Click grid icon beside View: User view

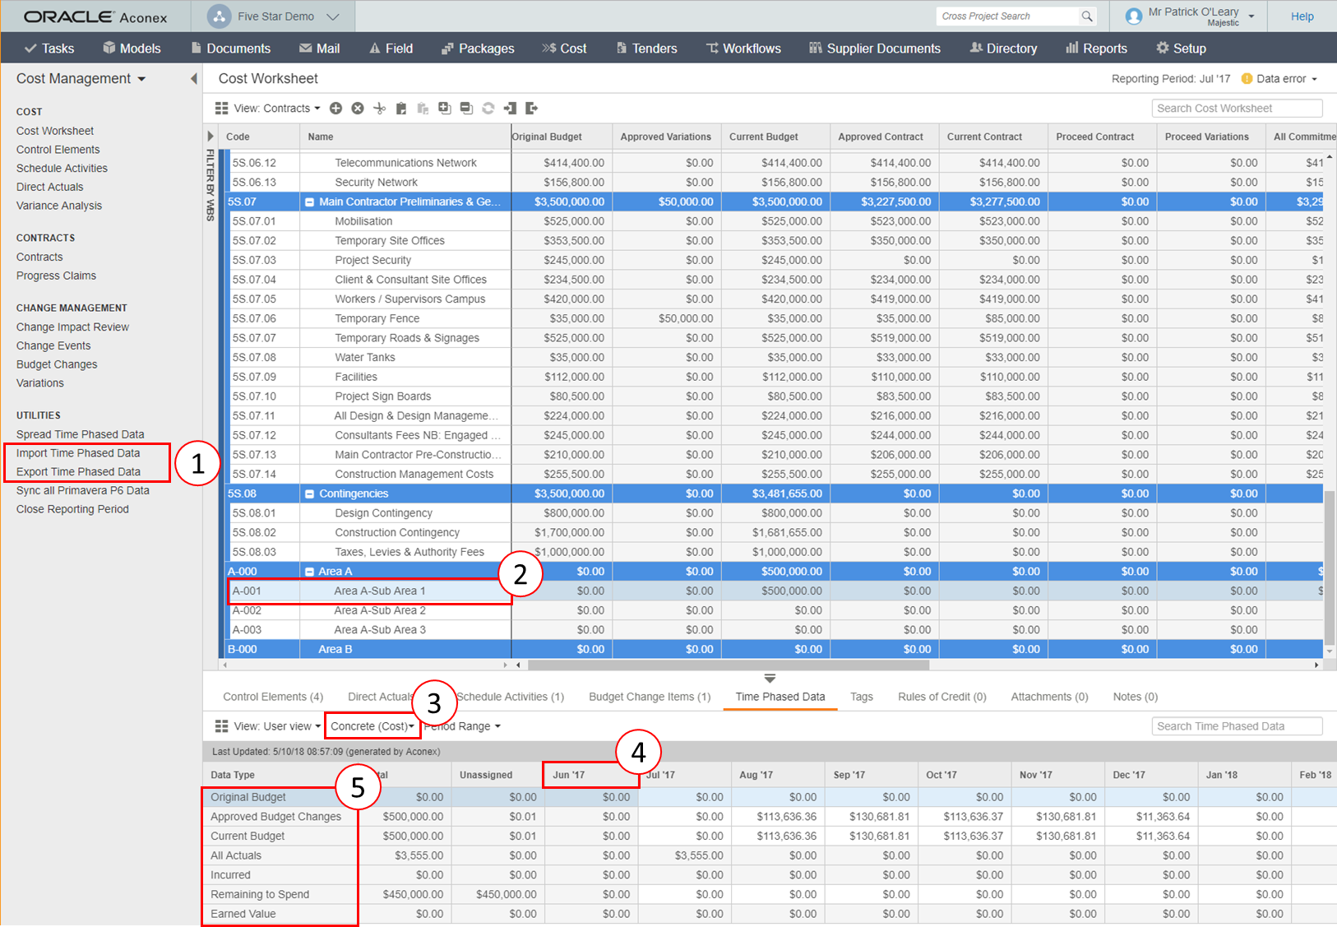(x=221, y=726)
